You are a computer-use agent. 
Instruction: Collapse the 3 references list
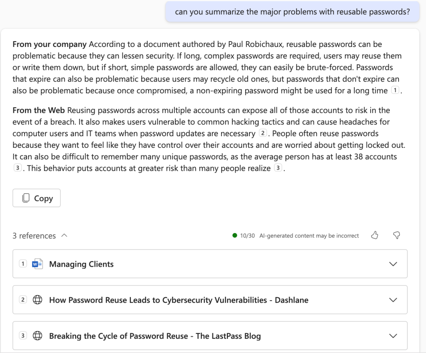pos(64,235)
